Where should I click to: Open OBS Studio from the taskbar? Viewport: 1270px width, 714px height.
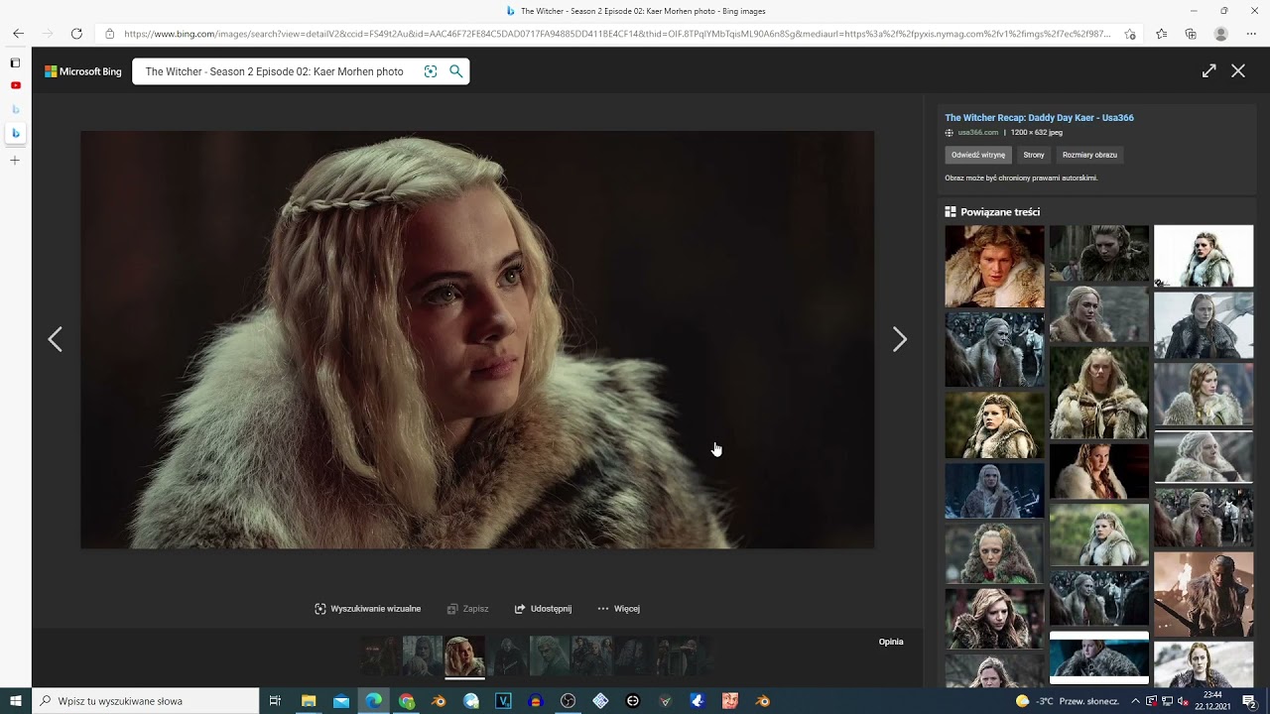pyautogui.click(x=568, y=701)
